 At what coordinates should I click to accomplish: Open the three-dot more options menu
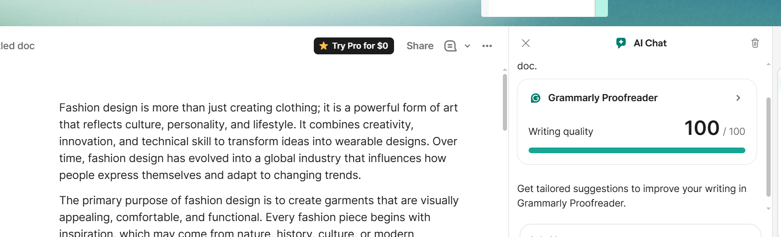click(x=487, y=46)
